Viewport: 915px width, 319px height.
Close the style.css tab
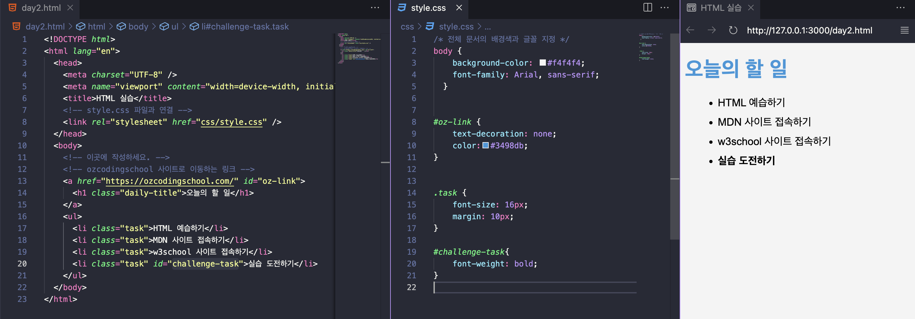point(459,8)
